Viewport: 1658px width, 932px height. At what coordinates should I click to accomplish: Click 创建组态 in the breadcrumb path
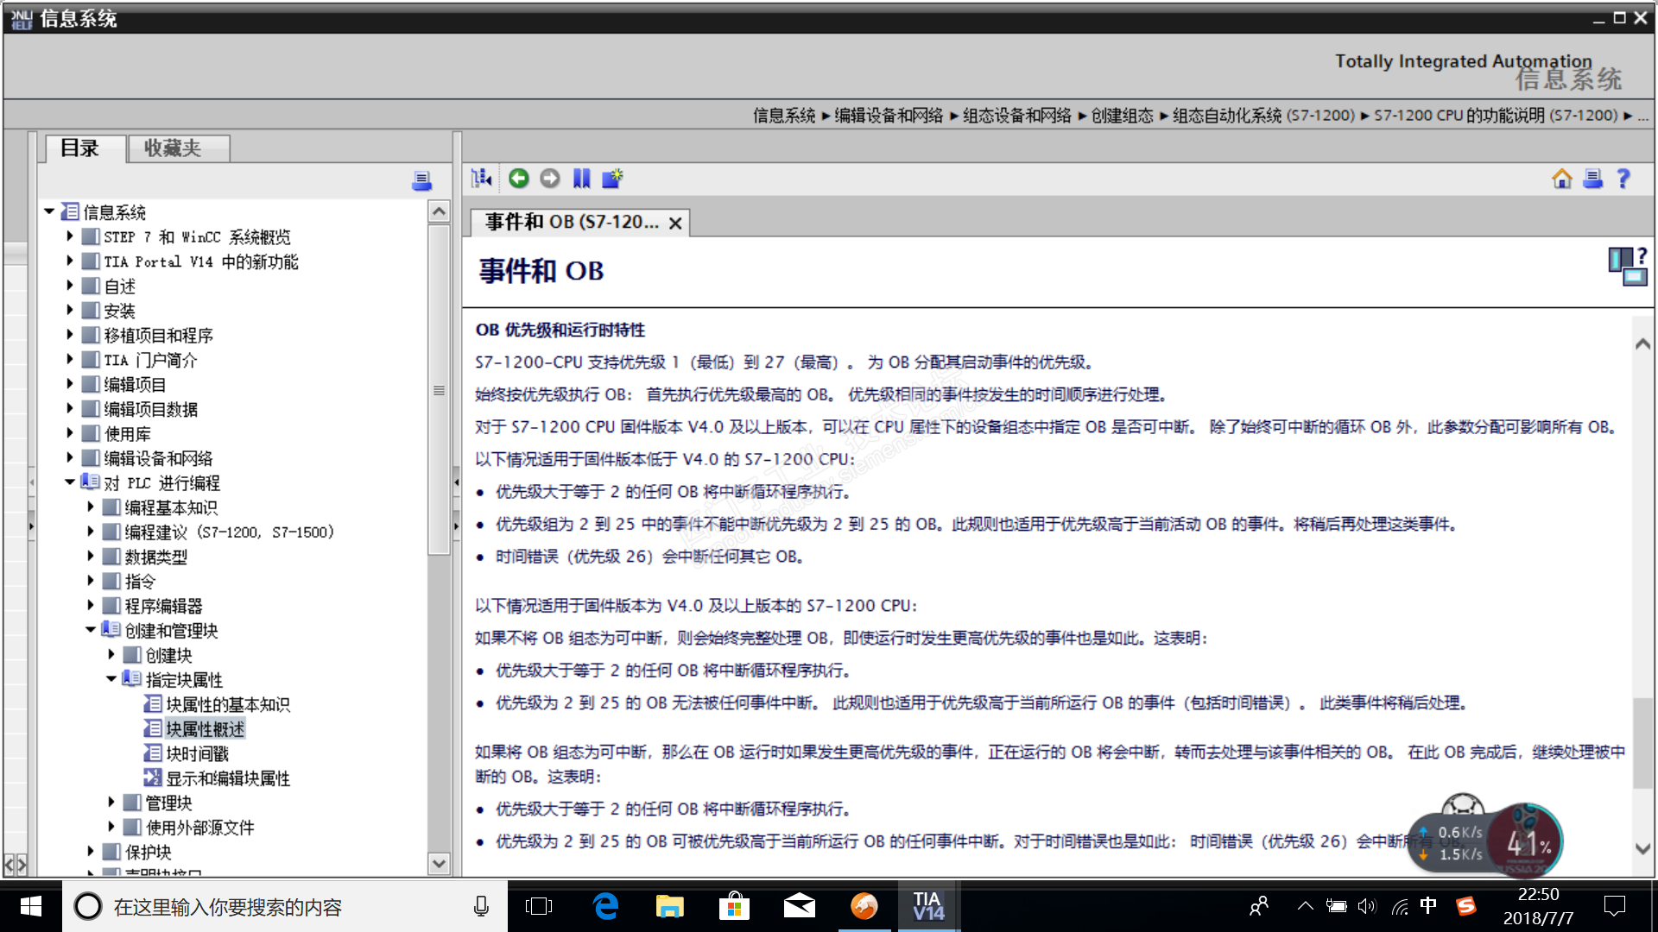(1122, 116)
